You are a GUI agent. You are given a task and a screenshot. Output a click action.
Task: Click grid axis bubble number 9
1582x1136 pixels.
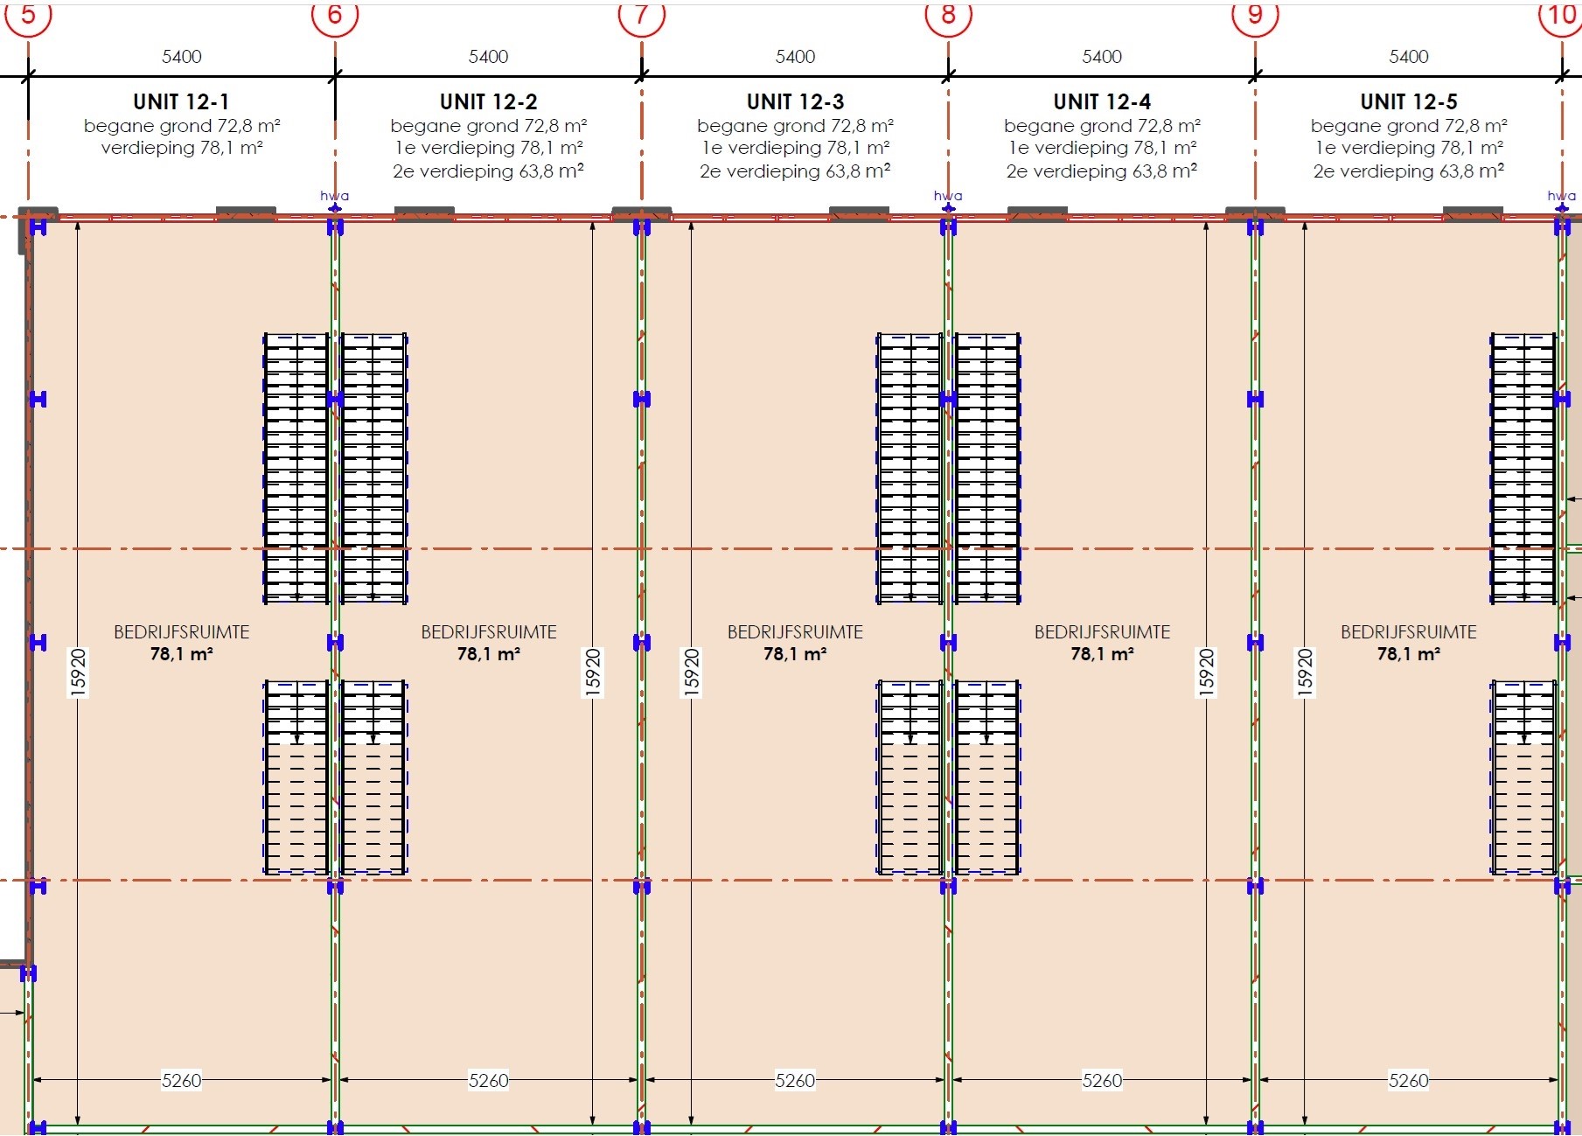coord(1255,15)
